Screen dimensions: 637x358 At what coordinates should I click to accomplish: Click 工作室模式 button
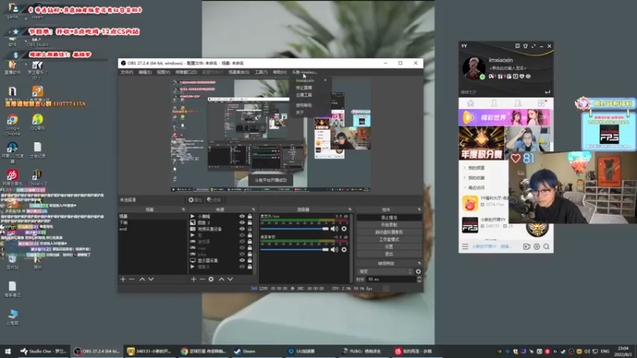[x=389, y=239]
